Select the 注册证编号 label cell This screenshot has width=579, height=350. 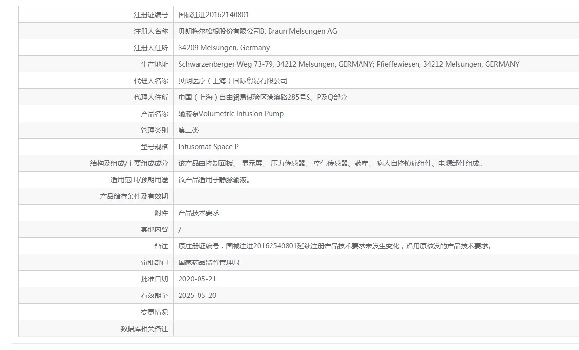click(96, 15)
